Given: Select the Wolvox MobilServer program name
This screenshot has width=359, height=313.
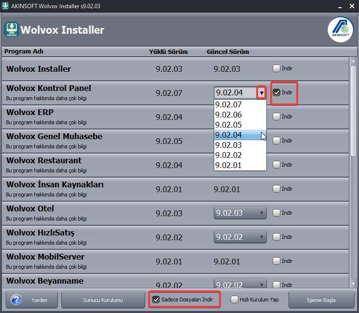Looking at the screenshot, I should pyautogui.click(x=45, y=257).
